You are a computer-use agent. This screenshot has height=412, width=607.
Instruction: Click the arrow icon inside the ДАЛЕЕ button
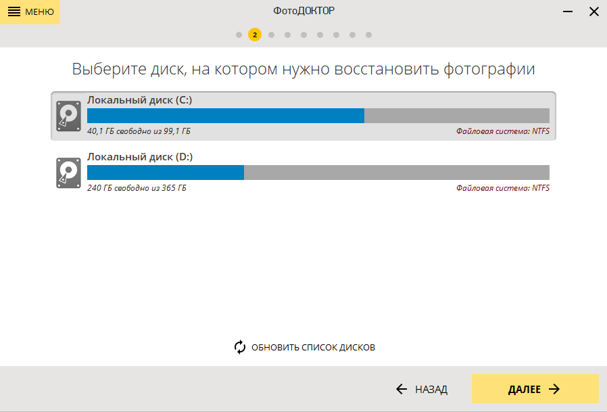point(555,389)
